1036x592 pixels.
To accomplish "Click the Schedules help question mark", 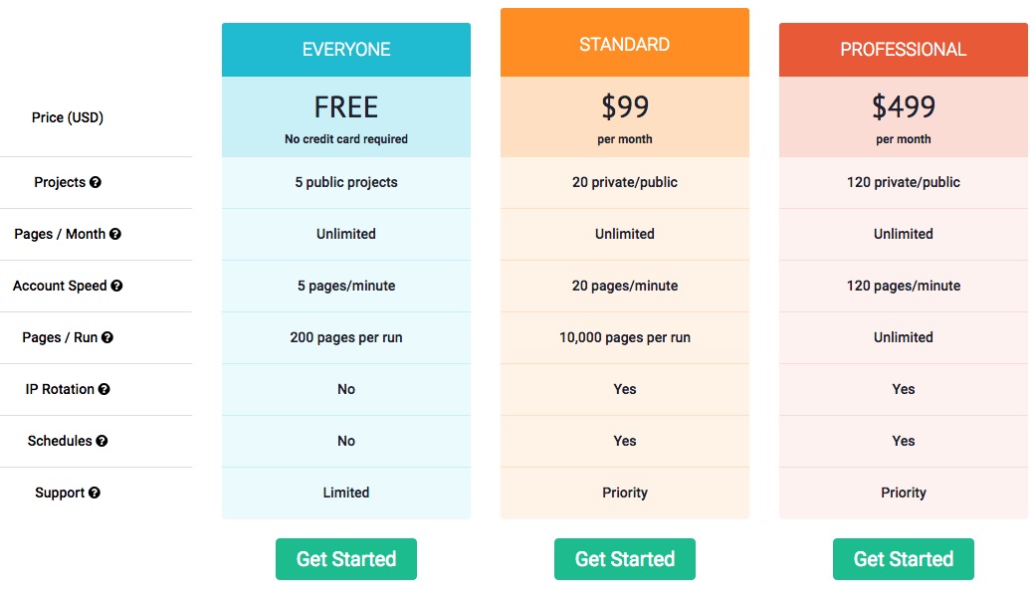I will pyautogui.click(x=102, y=441).
